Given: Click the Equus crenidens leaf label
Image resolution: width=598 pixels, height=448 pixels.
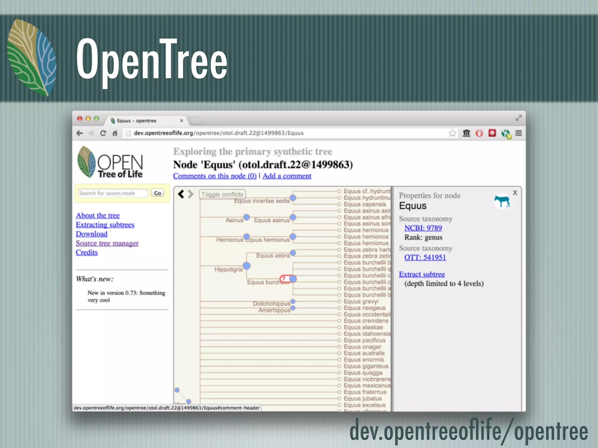Looking at the screenshot, I should click(366, 321).
